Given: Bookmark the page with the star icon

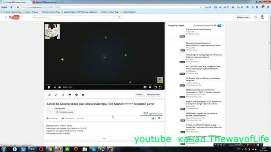Looking at the screenshot, I should click(x=253, y=7).
